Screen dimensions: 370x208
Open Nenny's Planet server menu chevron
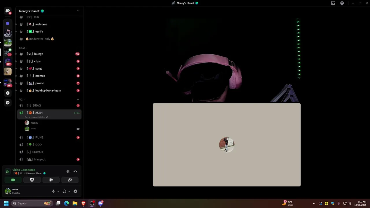(78, 11)
